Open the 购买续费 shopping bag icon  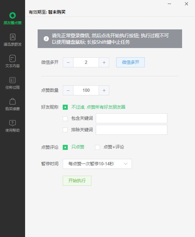coord(13,101)
